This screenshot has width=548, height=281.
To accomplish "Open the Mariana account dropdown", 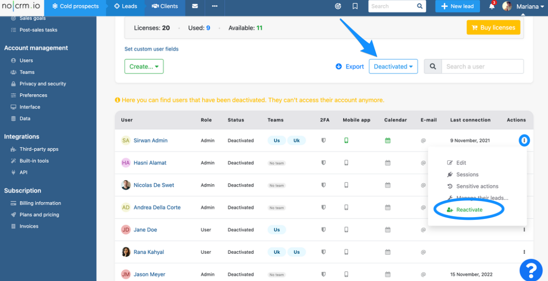I will pos(521,6).
